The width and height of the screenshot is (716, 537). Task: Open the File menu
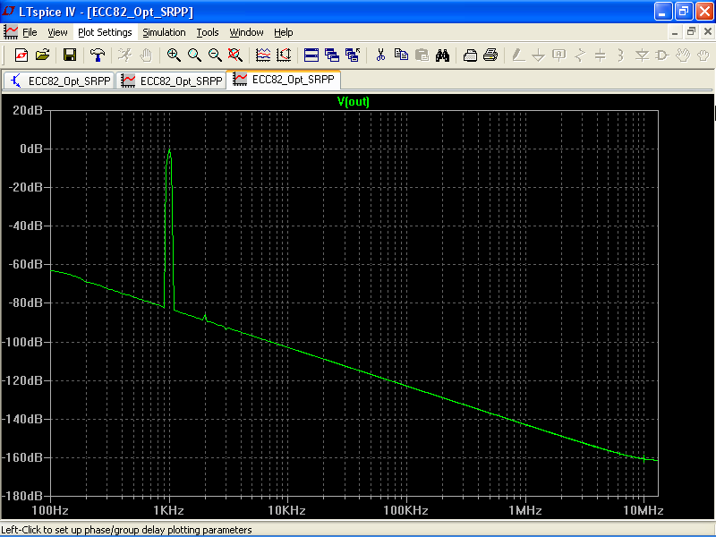tap(30, 32)
